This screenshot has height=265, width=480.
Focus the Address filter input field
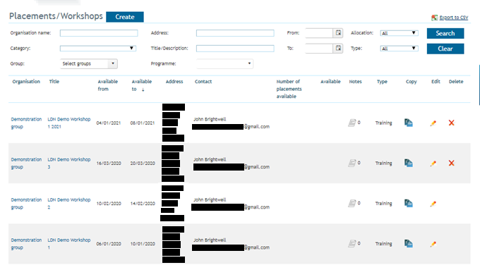235,33
